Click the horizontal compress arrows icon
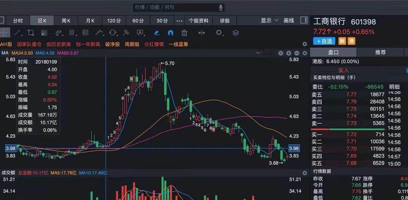 coord(201,33)
